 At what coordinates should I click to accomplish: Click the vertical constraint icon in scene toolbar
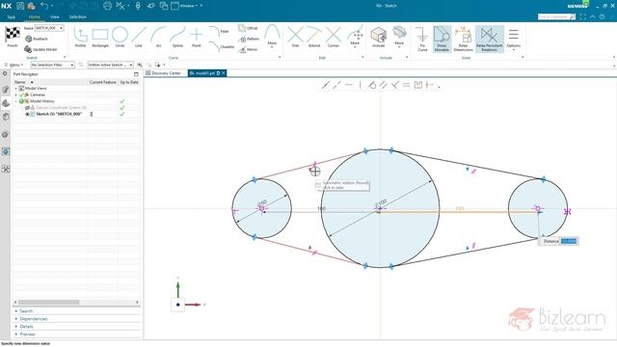point(360,85)
